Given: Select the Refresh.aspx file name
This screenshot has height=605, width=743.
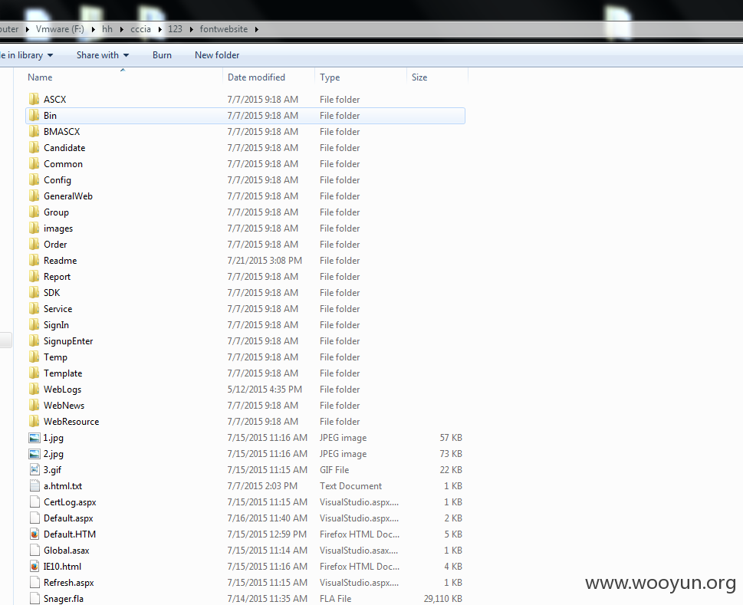Looking at the screenshot, I should click(69, 583).
